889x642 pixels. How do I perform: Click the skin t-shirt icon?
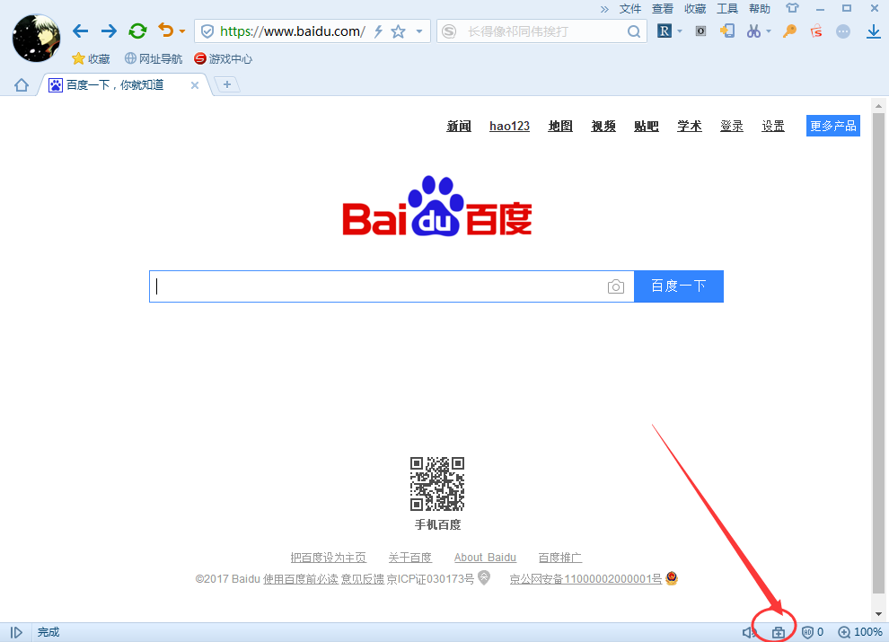tap(792, 8)
